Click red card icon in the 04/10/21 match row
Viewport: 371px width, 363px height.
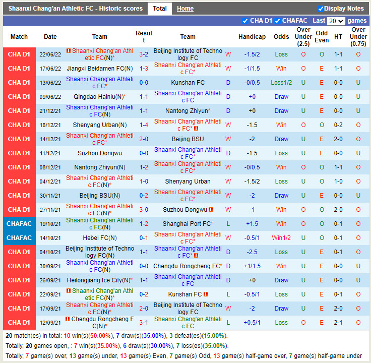point(196,256)
